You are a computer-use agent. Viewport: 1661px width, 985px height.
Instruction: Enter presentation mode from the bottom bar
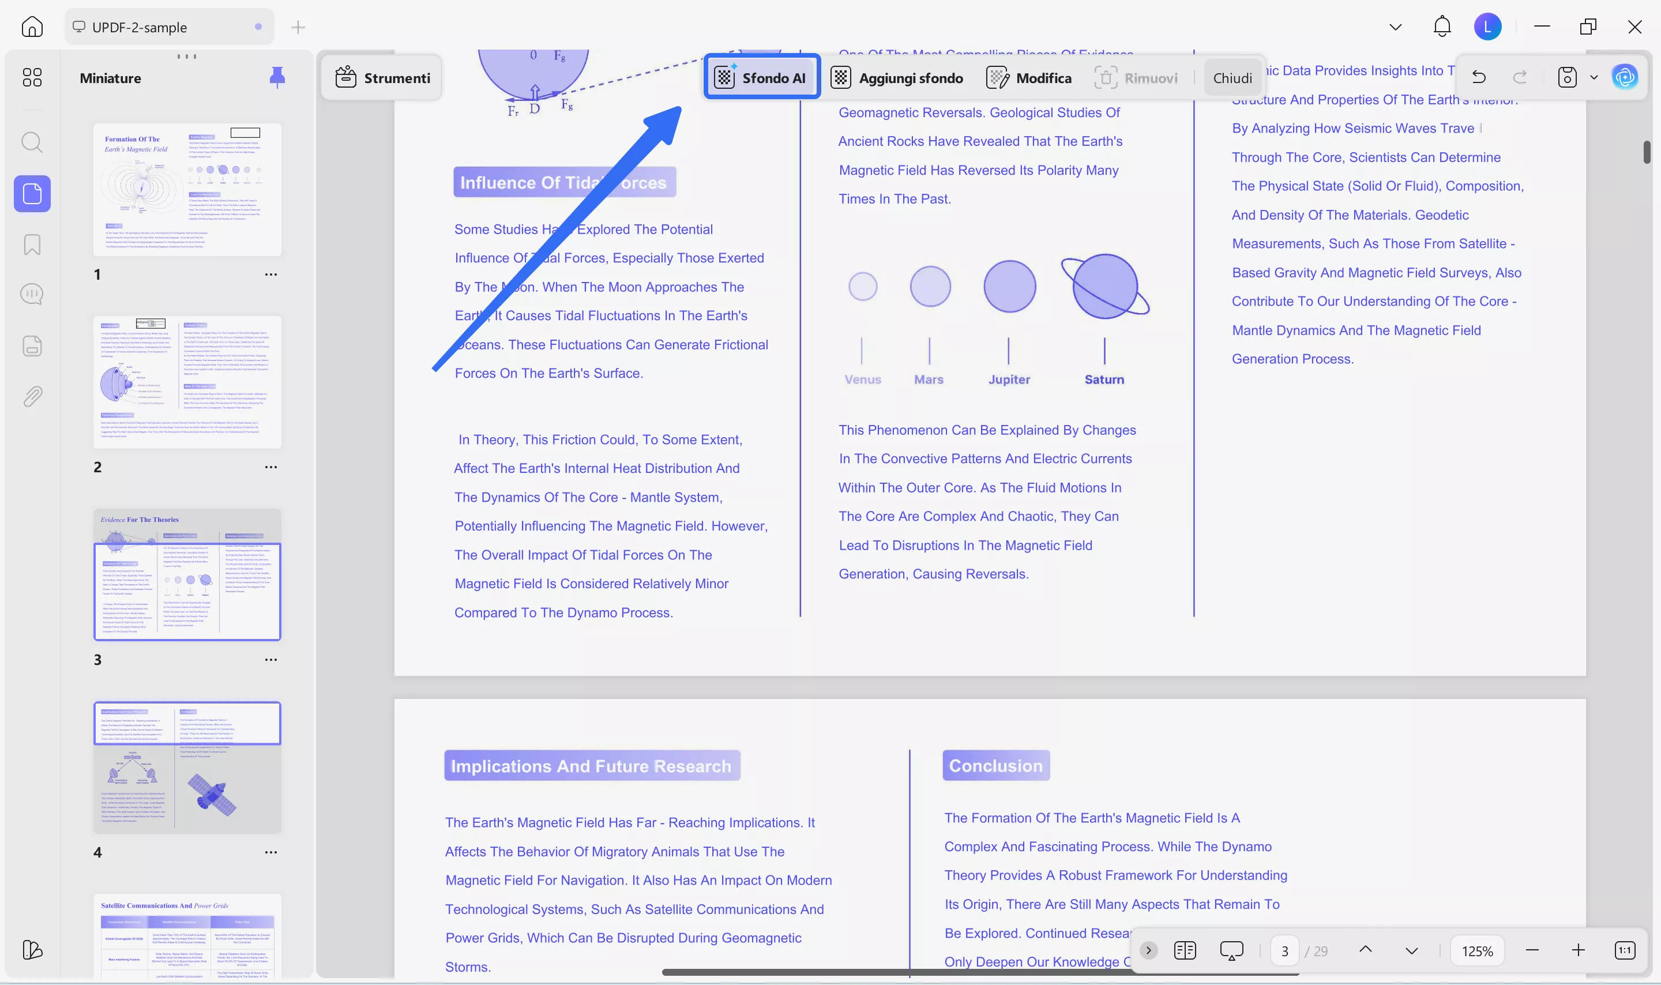[1231, 950]
